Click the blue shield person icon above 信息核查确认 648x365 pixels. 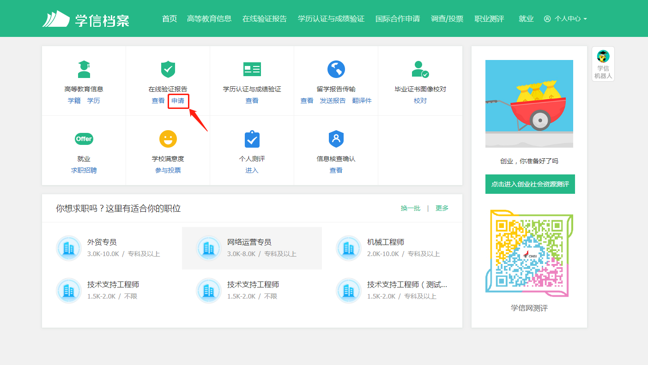336,139
